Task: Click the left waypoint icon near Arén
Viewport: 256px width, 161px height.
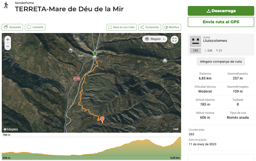Action: coord(71,50)
